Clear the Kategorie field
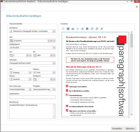The height and width of the screenshot is (132, 140). 52,79
